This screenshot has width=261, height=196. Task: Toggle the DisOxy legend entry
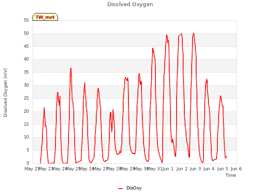[130, 188]
